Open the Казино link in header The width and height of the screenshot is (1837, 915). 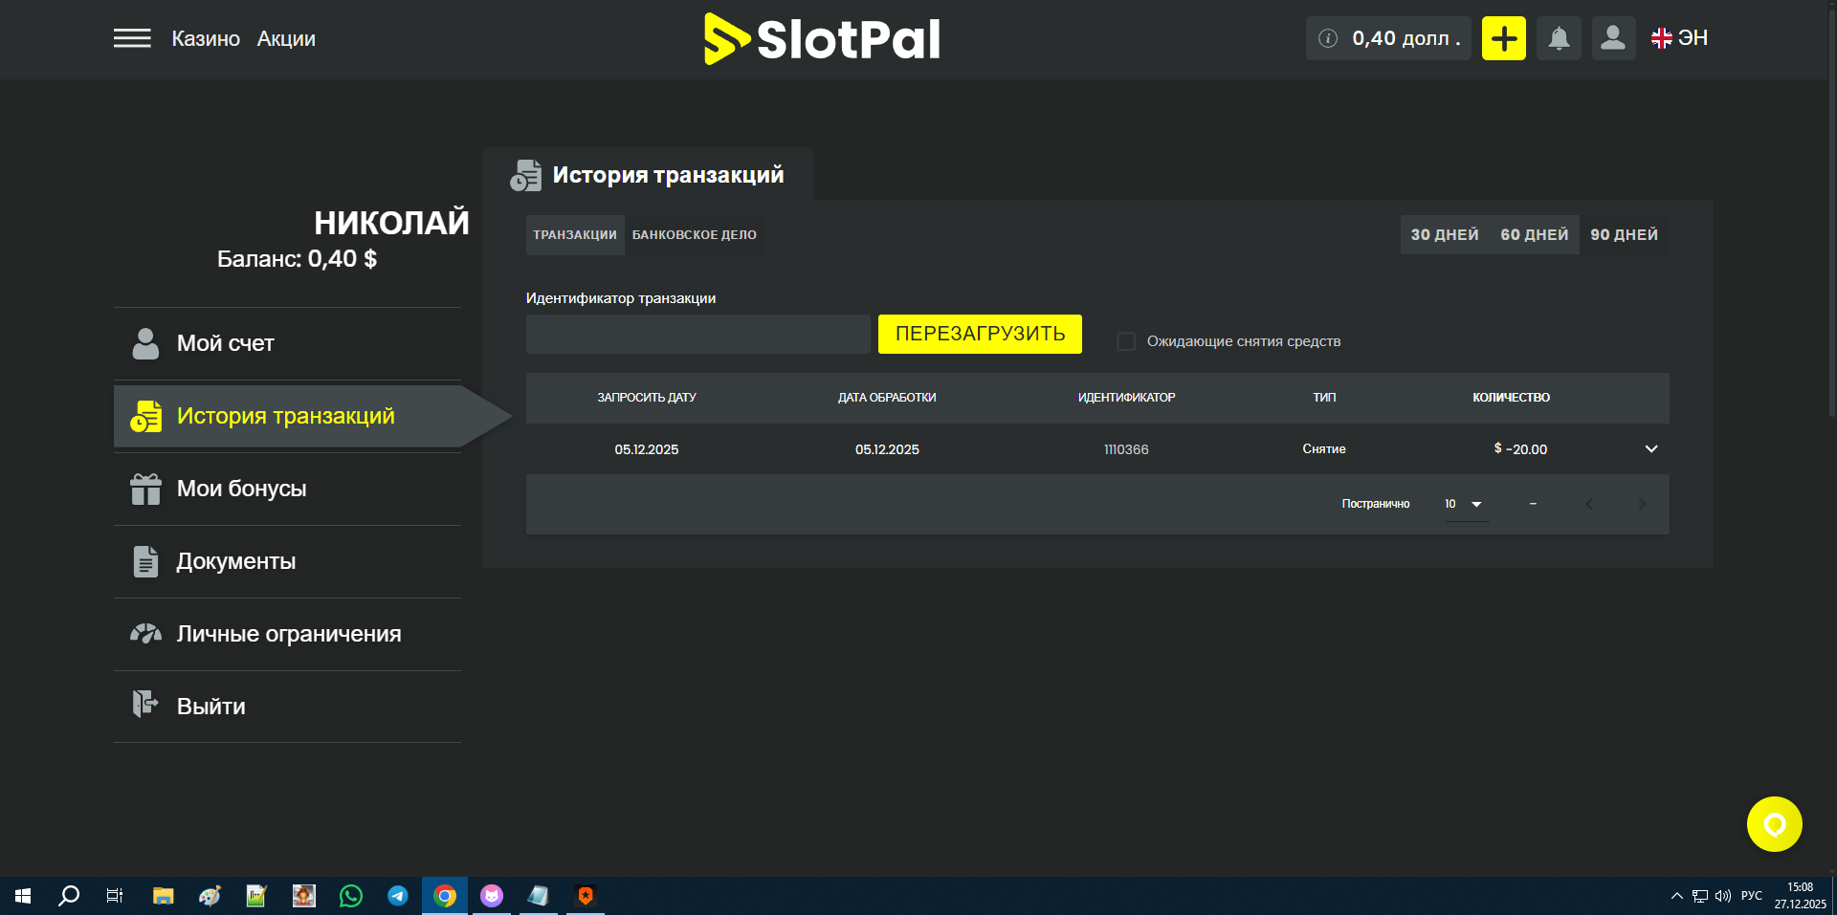coord(206,39)
